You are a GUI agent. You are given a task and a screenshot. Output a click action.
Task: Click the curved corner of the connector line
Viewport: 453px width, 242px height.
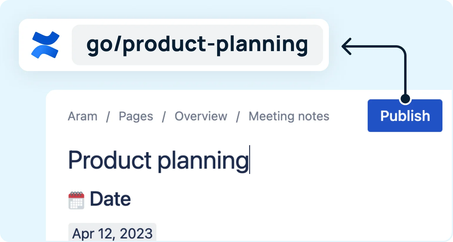pos(403,49)
